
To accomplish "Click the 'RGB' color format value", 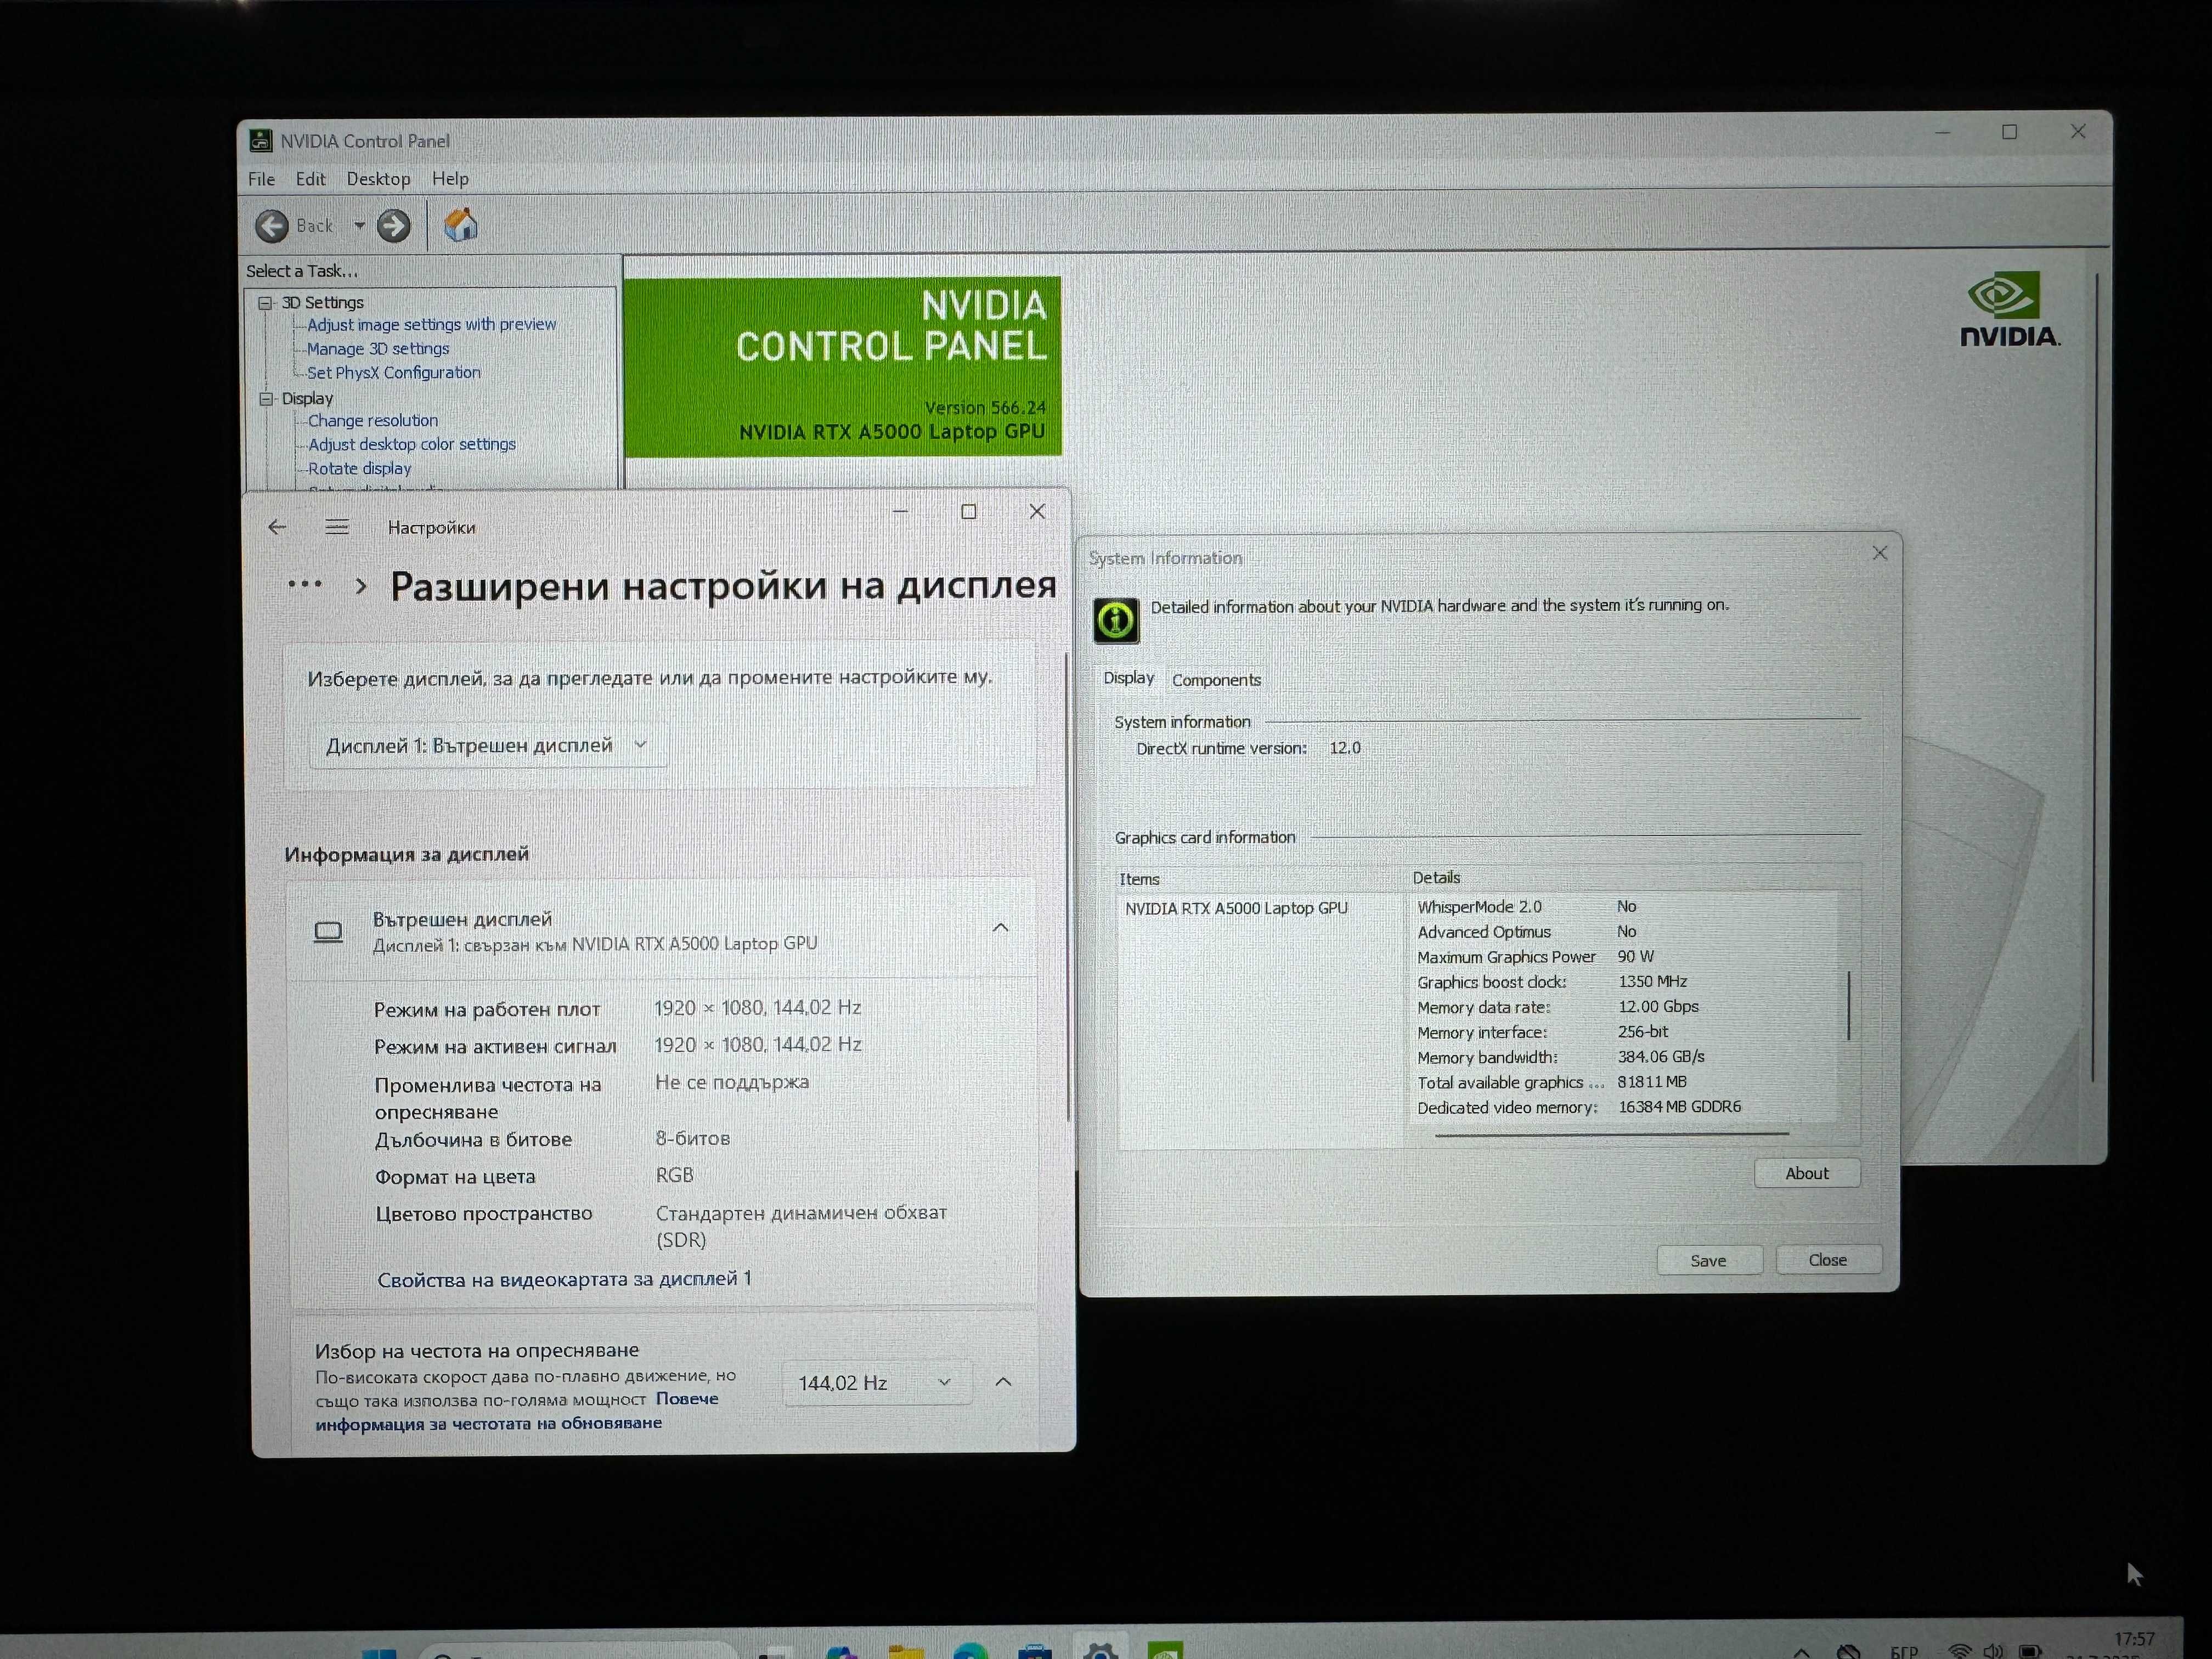I will (x=674, y=1176).
